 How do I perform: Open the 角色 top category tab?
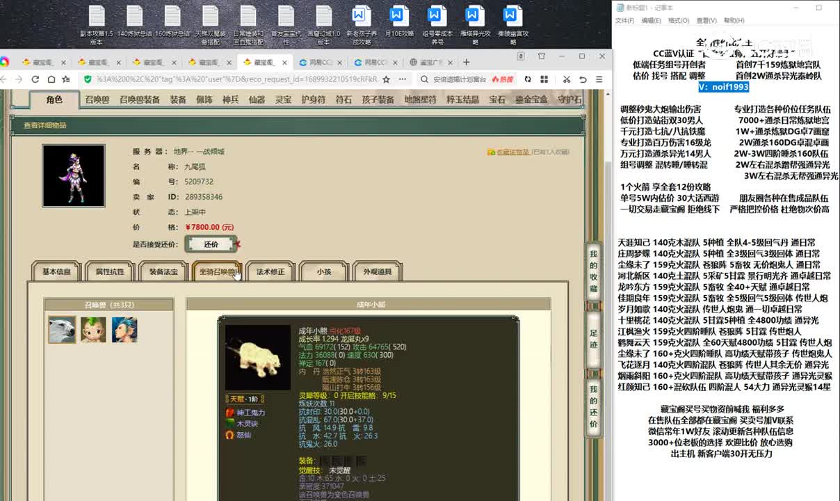[x=54, y=100]
